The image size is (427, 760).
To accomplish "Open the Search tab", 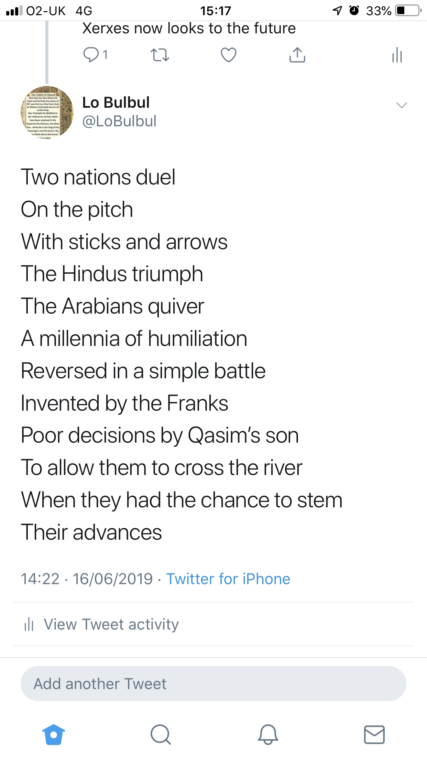I will pyautogui.click(x=161, y=735).
